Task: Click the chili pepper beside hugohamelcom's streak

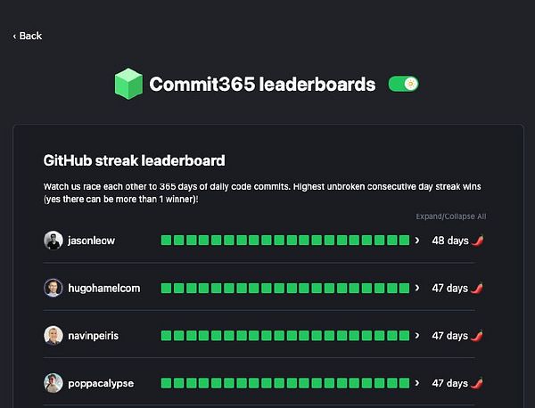Action: tap(477, 288)
